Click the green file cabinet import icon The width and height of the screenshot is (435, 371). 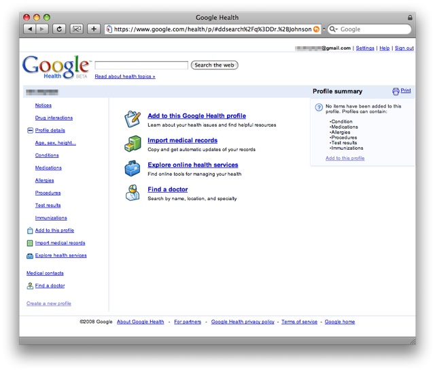click(133, 144)
